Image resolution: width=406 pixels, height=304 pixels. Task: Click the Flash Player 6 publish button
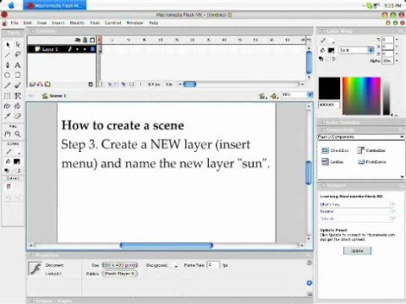pyautogui.click(x=120, y=274)
